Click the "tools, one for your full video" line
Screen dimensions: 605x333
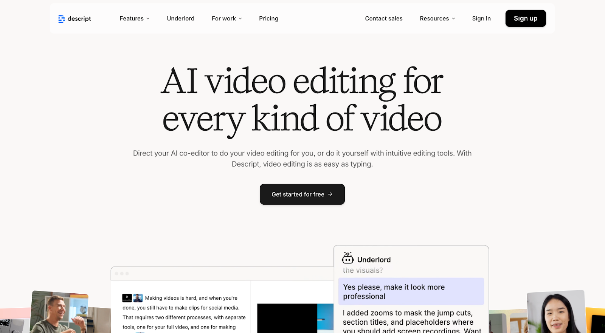point(179,327)
